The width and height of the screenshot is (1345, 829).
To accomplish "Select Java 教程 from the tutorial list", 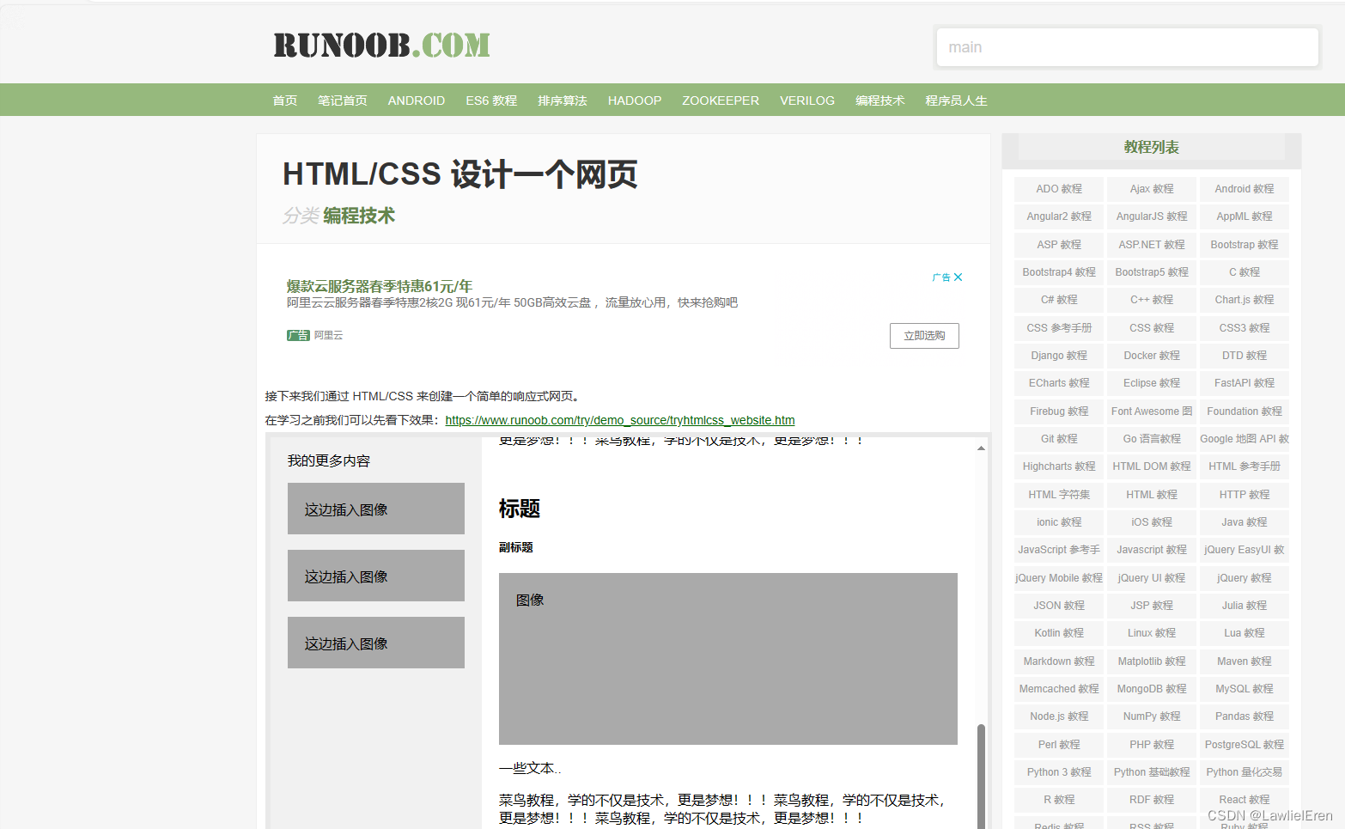I will 1244,521.
